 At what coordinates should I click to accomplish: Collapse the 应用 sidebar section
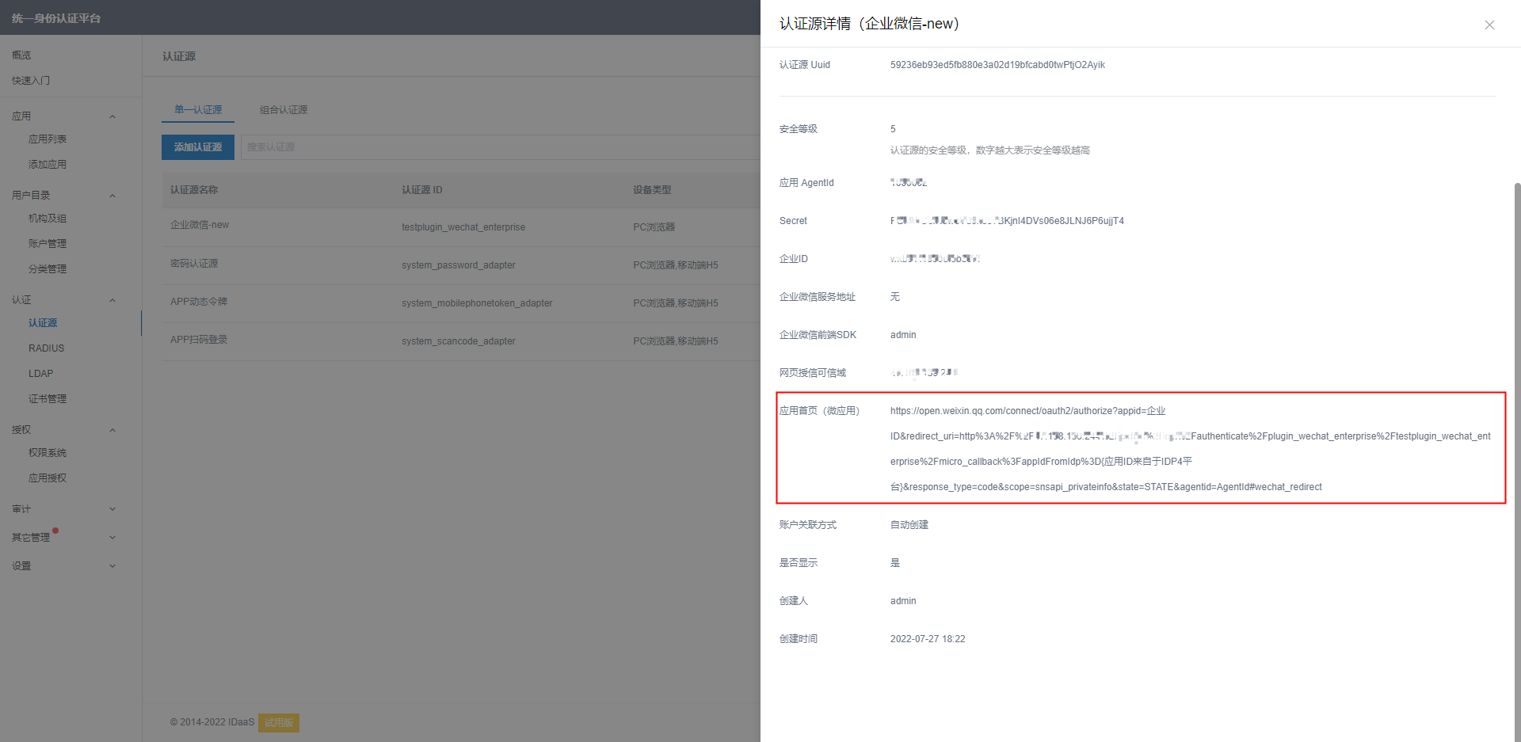(112, 116)
